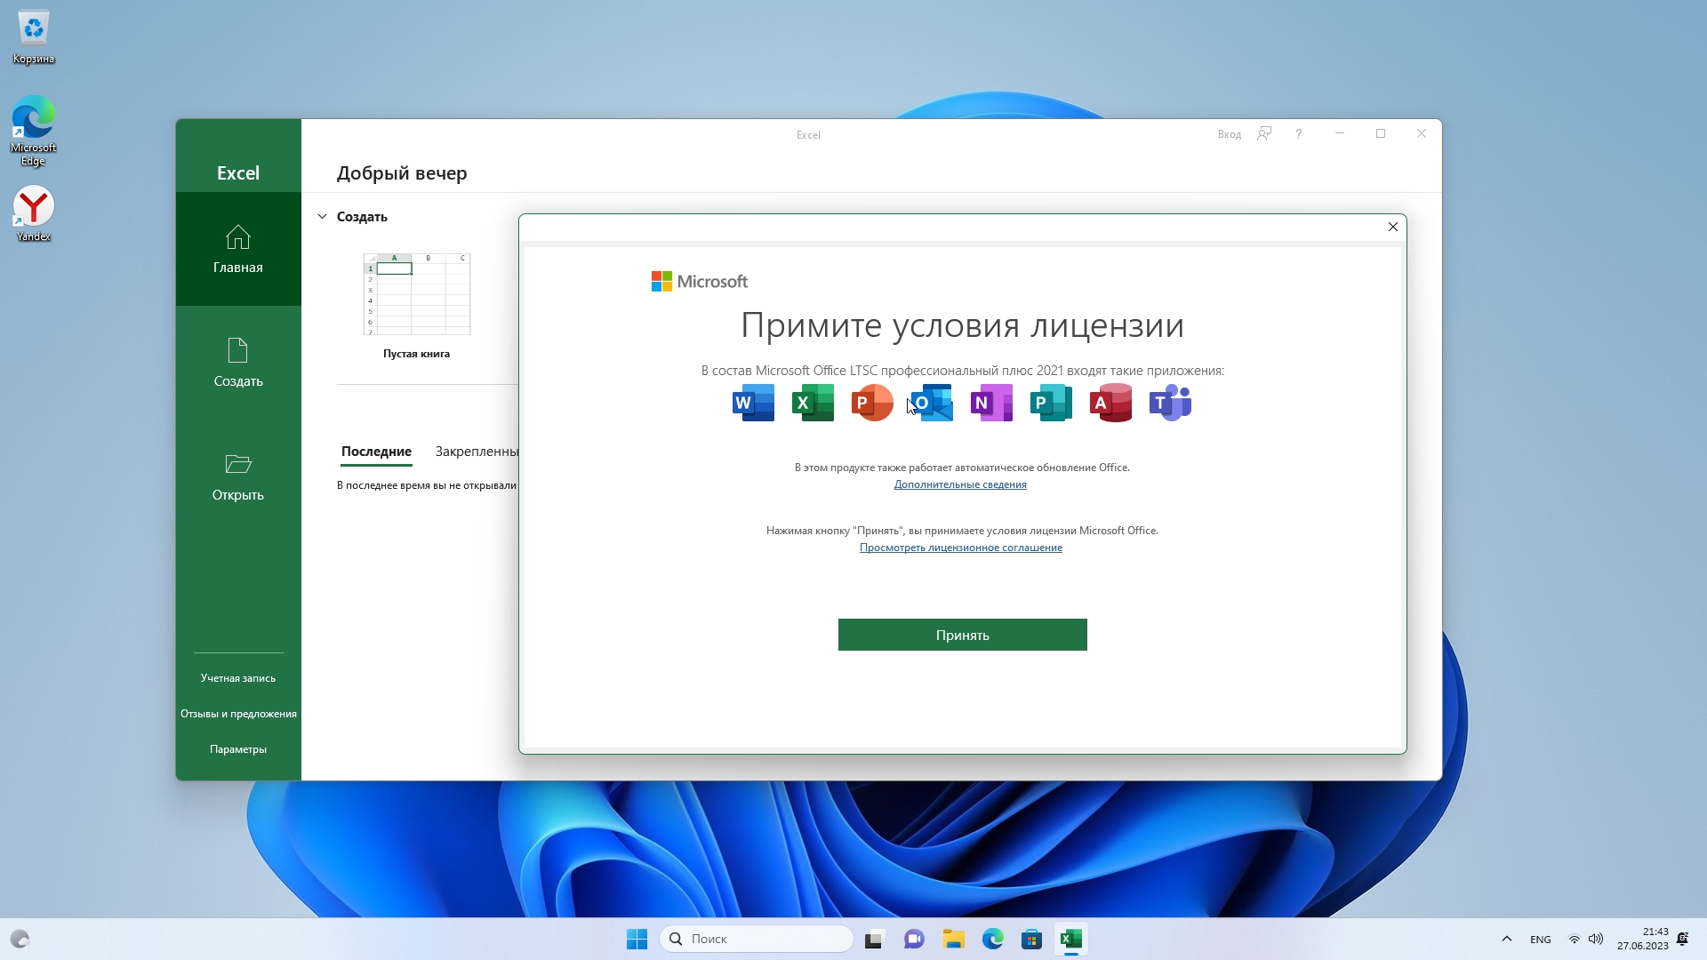Open the Дополнительные сведения link

click(x=960, y=484)
